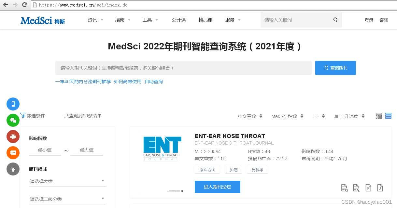Click the document search icon on ENT card
The height and width of the screenshot is (208, 397).
(344, 188)
